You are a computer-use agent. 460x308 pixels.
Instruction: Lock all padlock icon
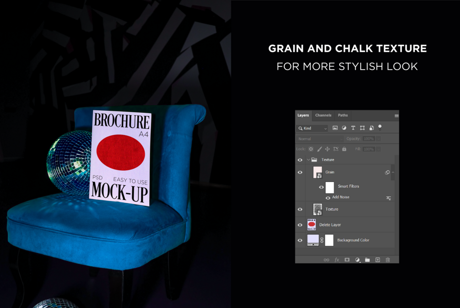[344, 149]
